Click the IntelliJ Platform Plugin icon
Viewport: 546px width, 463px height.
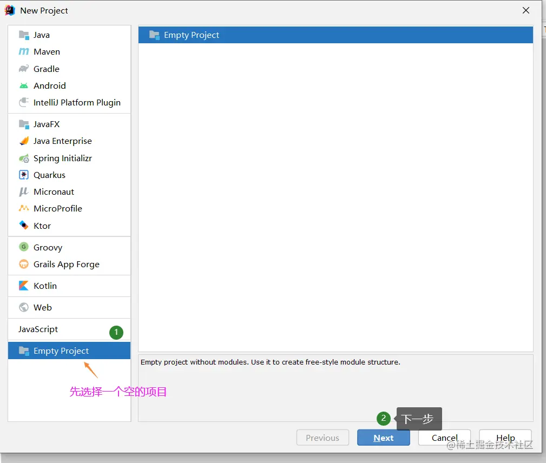pyautogui.click(x=24, y=102)
